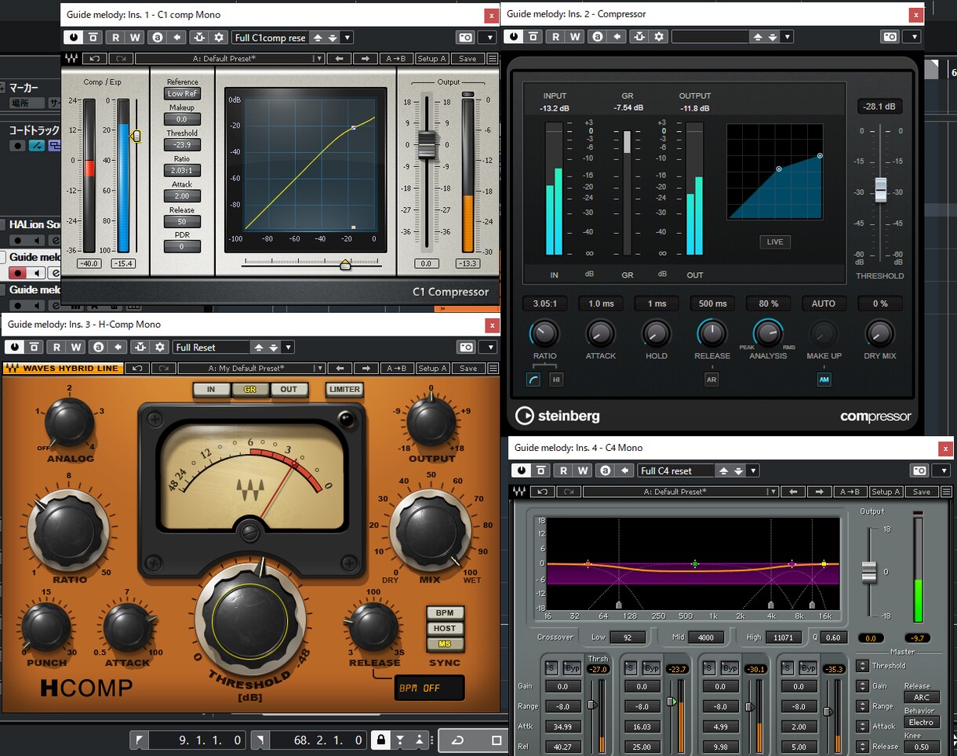Open the Full C4 reset preset dropdown arrow
This screenshot has width=957, height=756.
753,471
